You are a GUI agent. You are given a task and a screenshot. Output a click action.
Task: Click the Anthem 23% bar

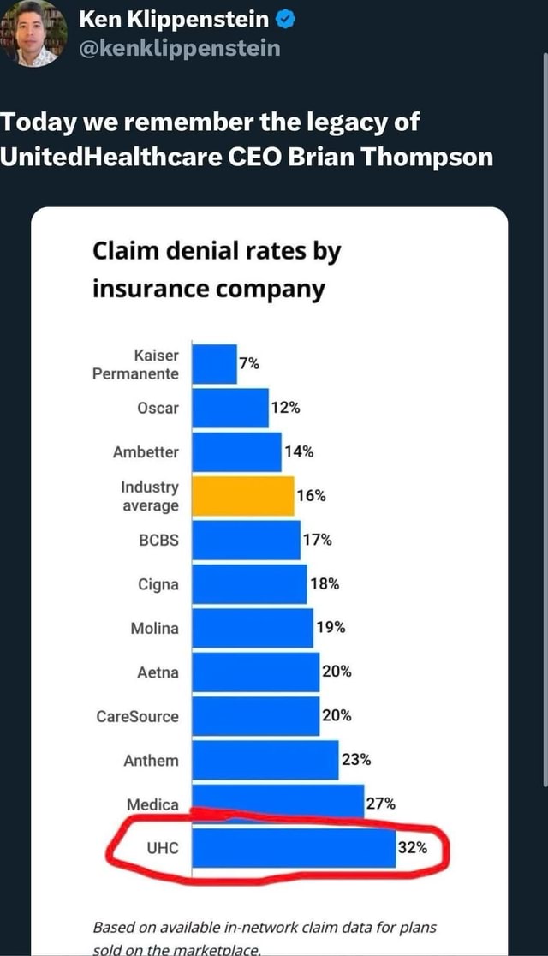tap(265, 760)
